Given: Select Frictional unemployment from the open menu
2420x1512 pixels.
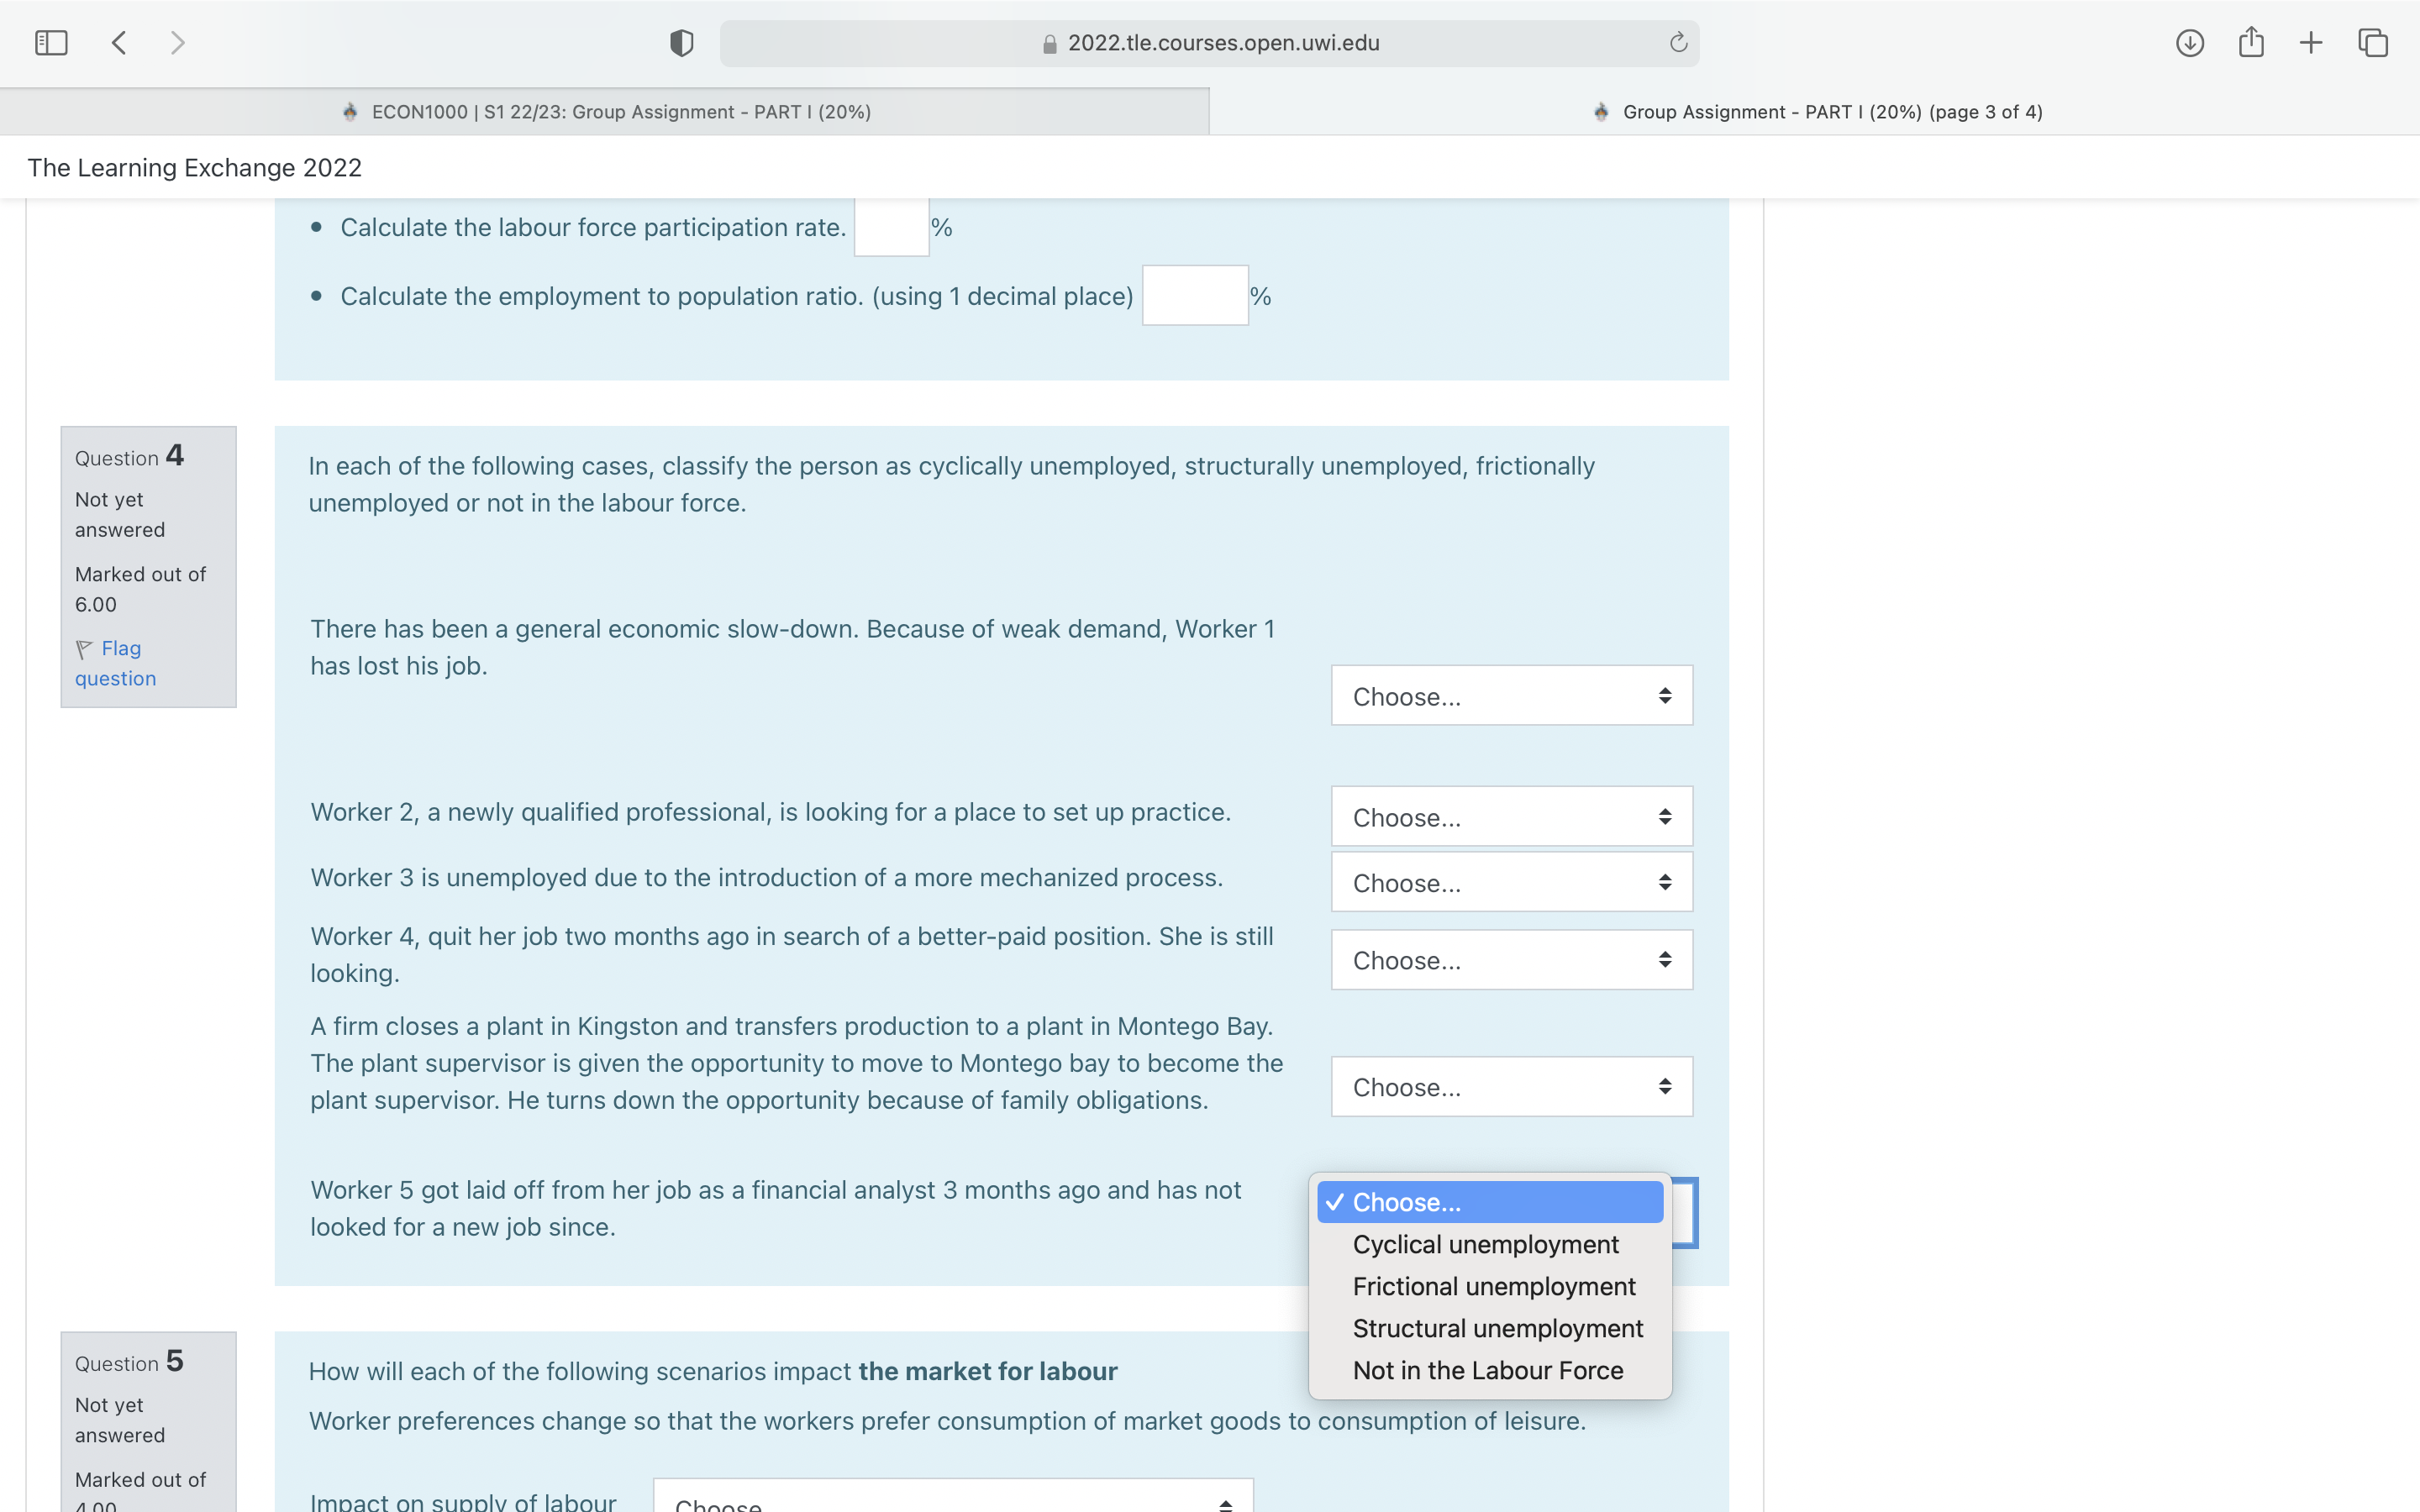Looking at the screenshot, I should 1492,1286.
